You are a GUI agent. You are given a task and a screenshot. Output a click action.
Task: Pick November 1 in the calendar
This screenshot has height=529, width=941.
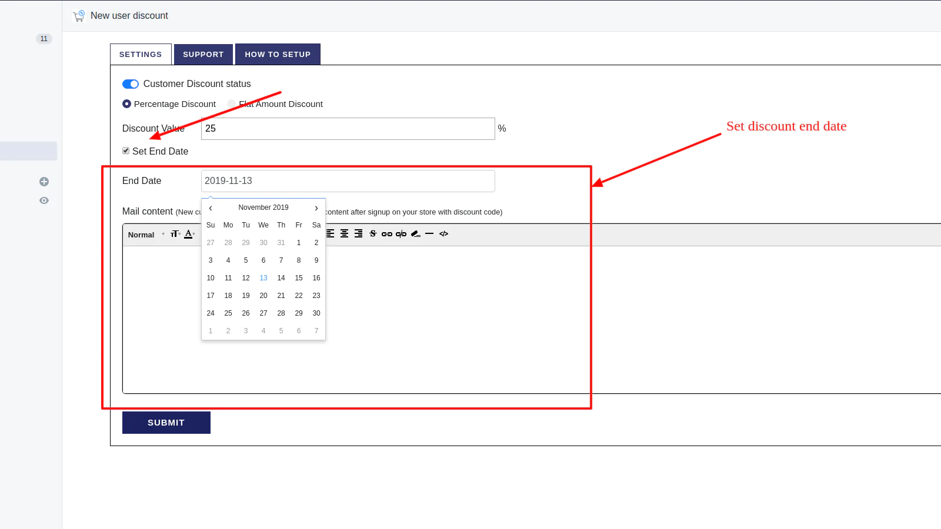click(x=299, y=243)
